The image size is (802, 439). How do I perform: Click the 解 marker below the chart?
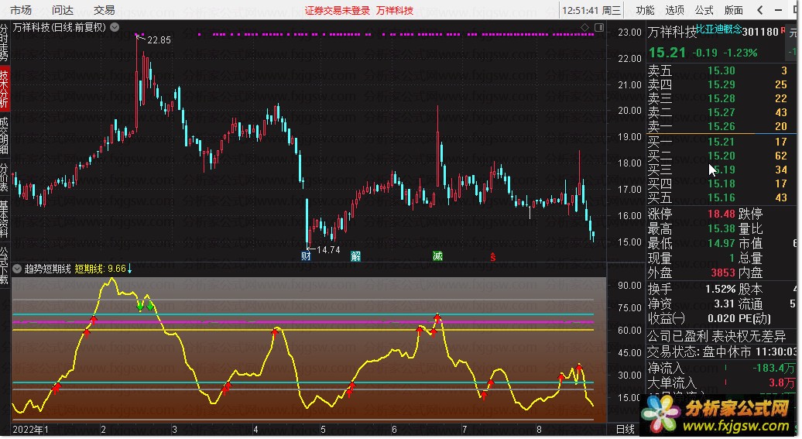pyautogui.click(x=355, y=256)
